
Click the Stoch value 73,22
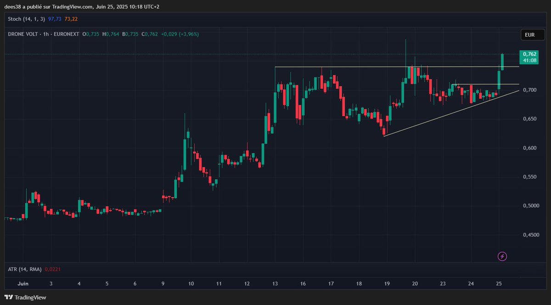coord(71,19)
